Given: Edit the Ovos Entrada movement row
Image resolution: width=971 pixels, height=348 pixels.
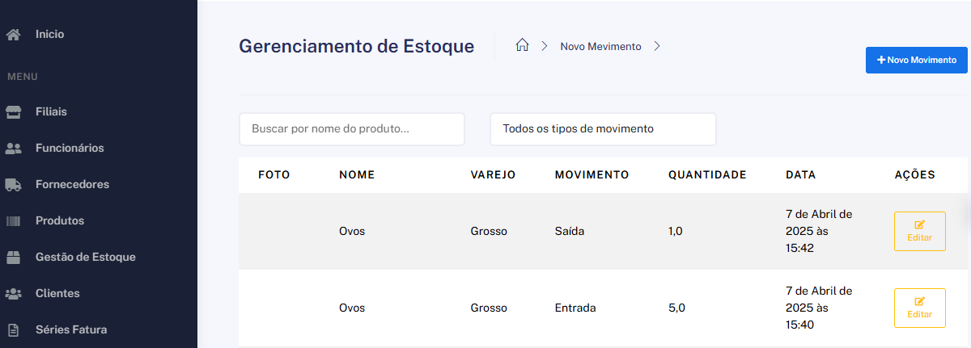Looking at the screenshot, I should (919, 308).
